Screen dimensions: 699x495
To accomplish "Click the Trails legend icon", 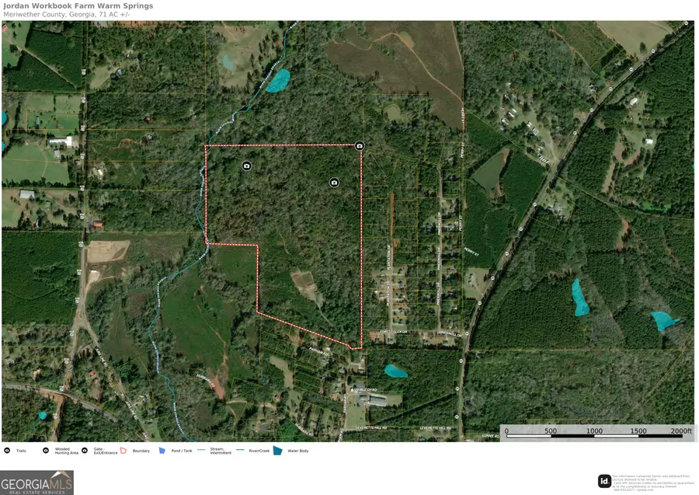I will coord(7,450).
